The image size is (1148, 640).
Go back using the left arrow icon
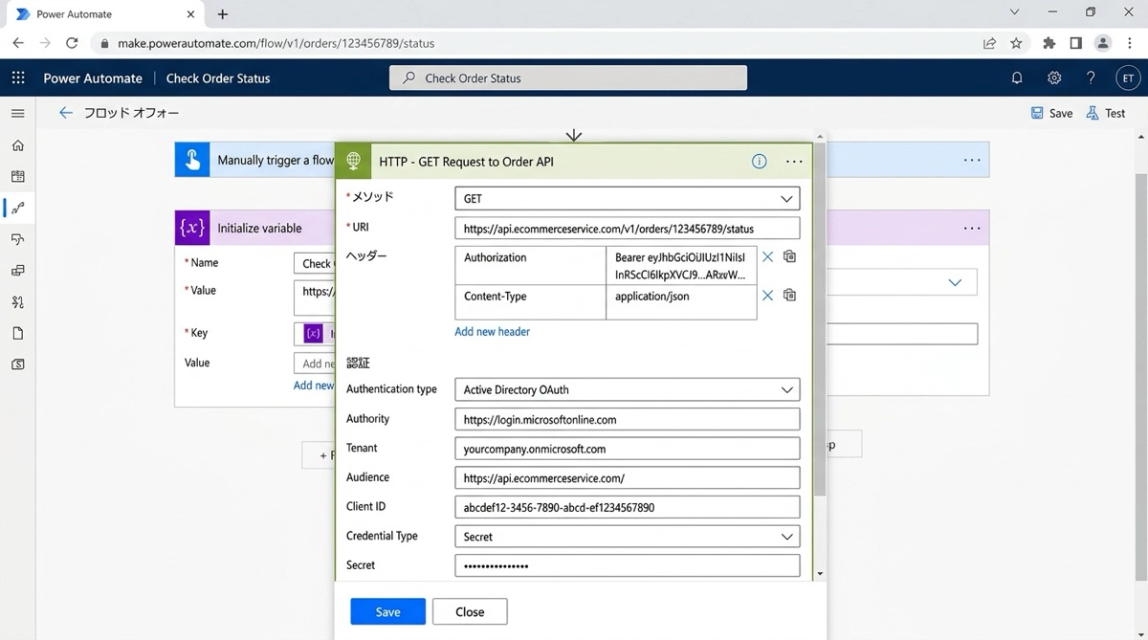click(65, 113)
